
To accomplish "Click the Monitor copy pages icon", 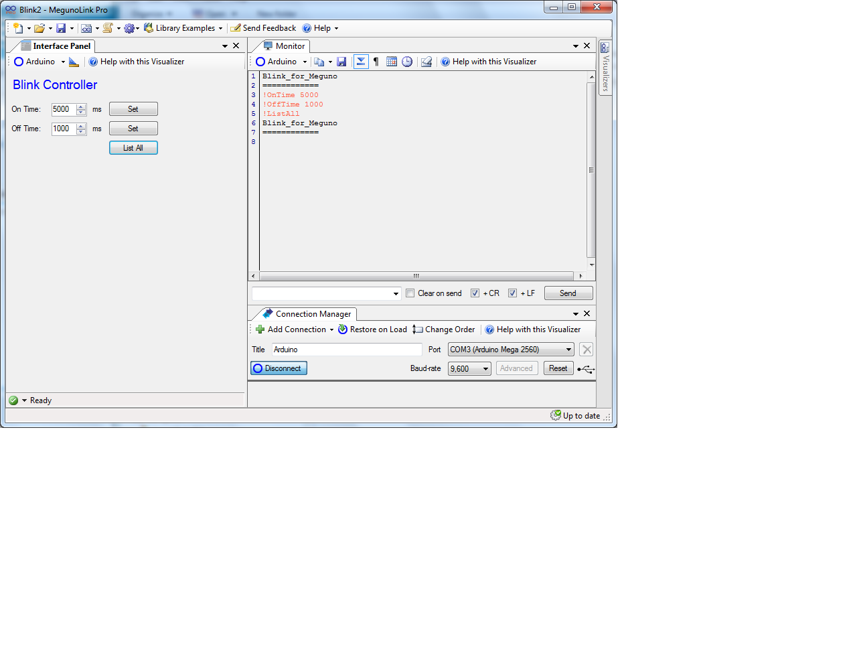I will (x=319, y=62).
